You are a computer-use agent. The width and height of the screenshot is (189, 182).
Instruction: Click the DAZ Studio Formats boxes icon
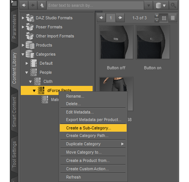30,18
